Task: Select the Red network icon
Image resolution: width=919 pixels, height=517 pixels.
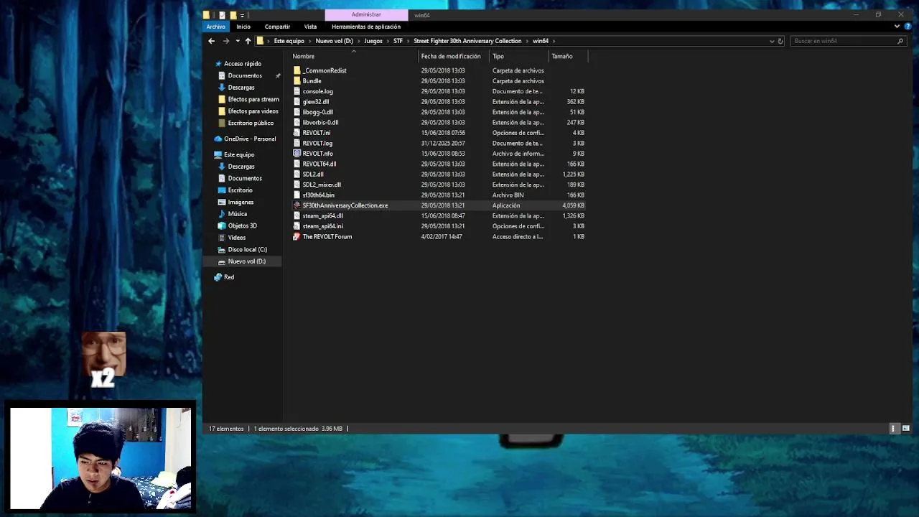Action: pos(218,277)
